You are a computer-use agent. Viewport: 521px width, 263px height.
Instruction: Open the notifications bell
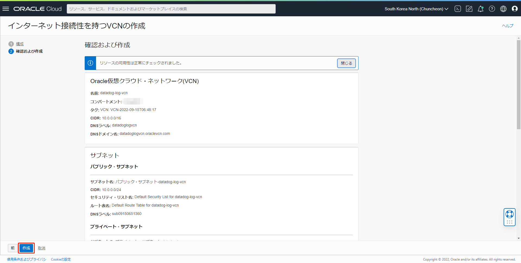[x=480, y=9]
